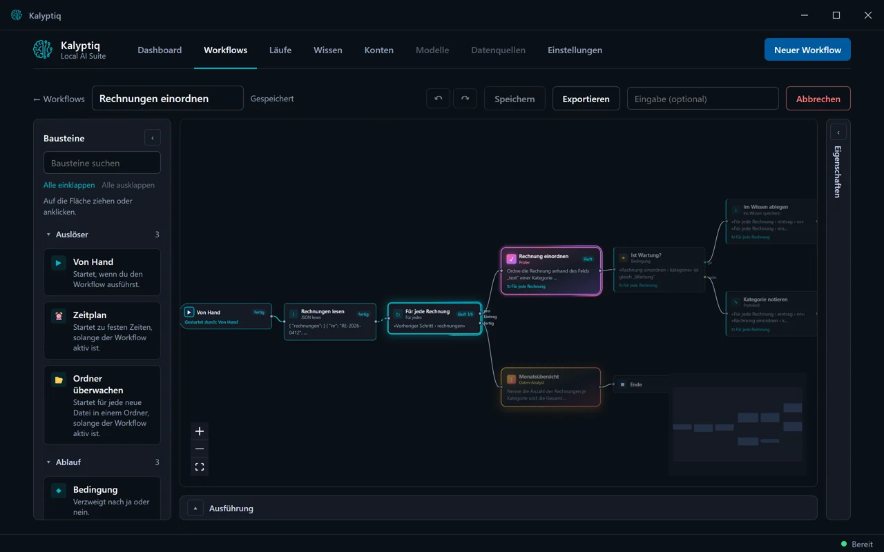Click the Zeitplan alarm clock icon
Viewport: 884px width, 552px height.
59,316
